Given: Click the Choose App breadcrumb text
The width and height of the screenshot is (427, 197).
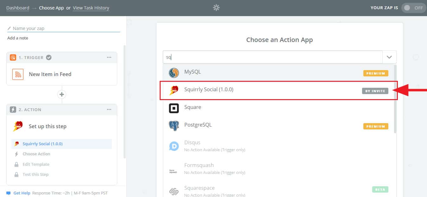Looking at the screenshot, I should click(x=51, y=8).
